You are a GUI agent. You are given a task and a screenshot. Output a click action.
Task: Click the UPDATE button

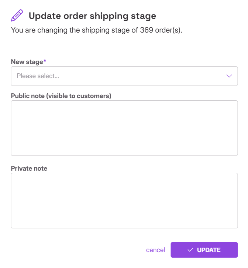tap(204, 250)
